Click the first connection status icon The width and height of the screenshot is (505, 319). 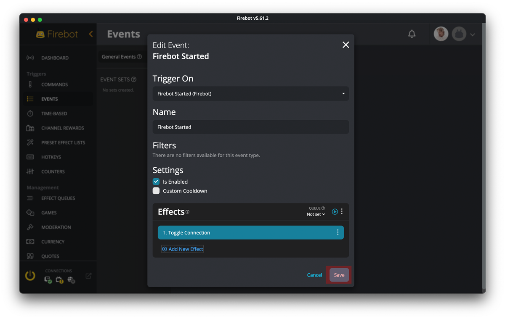pos(48,279)
